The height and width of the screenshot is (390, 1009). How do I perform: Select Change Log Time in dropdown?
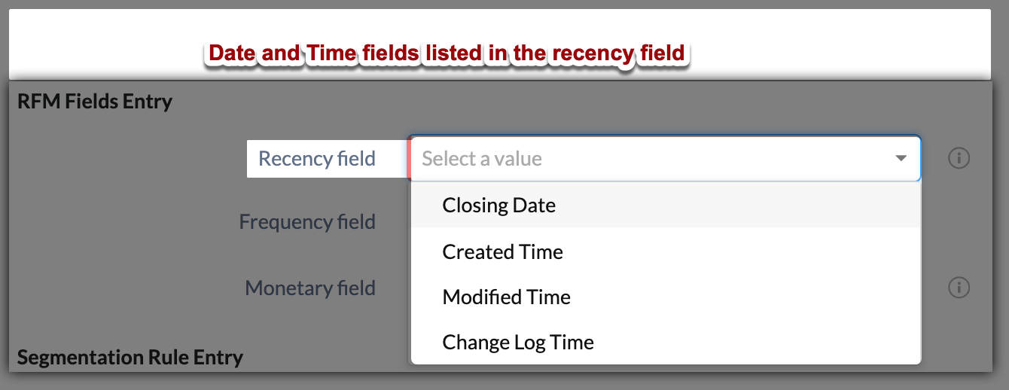tap(518, 343)
